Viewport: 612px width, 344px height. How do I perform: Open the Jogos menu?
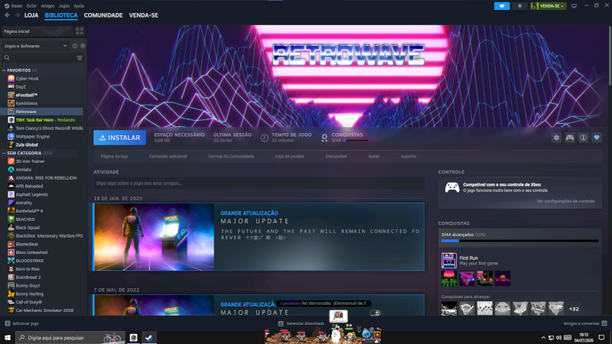click(63, 6)
